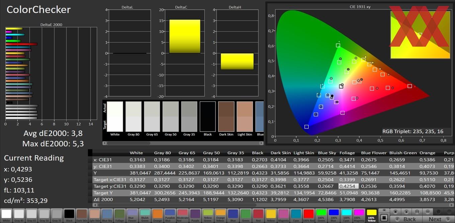Image resolution: width=455 pixels, height=223 pixels.
Task: Select the Blue Sky swatch
Action: point(107,215)
